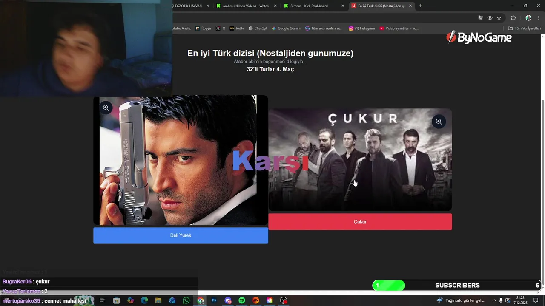Click the ByNoGame logo
The height and width of the screenshot is (306, 545).
pyautogui.click(x=479, y=37)
